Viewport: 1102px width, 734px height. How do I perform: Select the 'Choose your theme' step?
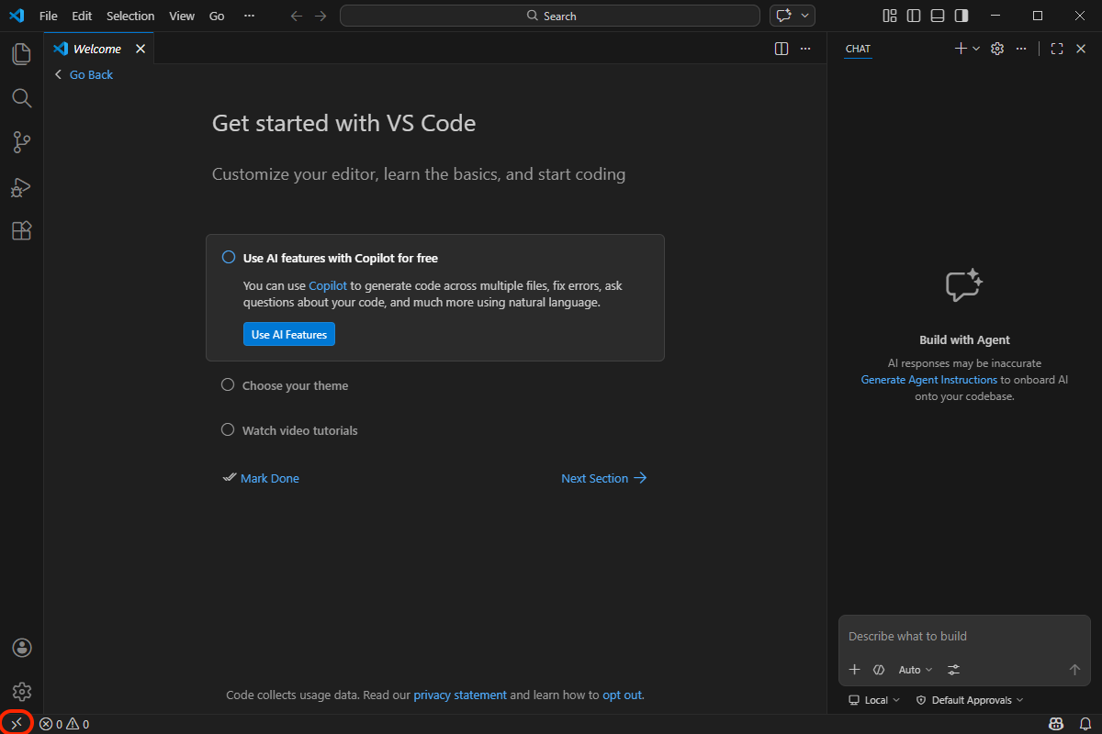[x=295, y=386]
